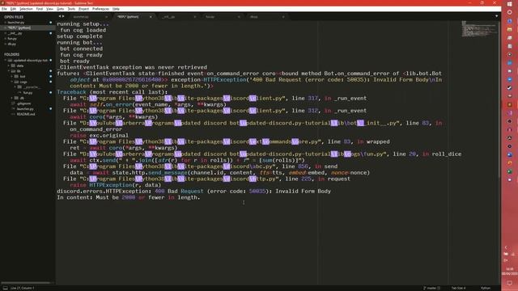
Task: Close the __init__.py tab
Action: (195, 17)
